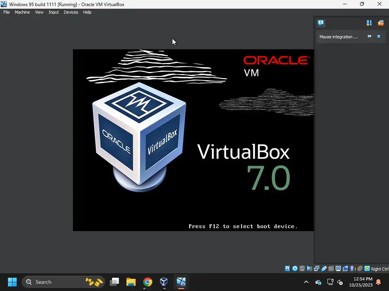Click the optical disk status icon
Image resolution: width=389 pixels, height=291 pixels.
pos(295,269)
